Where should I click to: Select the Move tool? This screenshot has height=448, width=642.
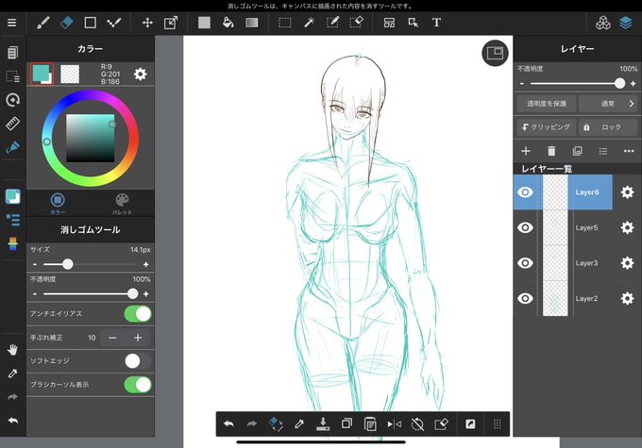click(147, 23)
